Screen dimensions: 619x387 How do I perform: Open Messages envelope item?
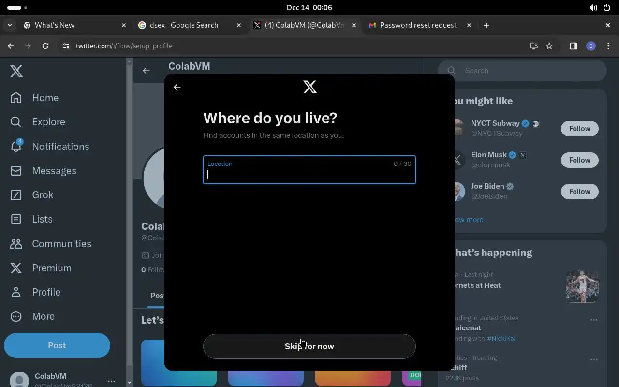coord(43,171)
